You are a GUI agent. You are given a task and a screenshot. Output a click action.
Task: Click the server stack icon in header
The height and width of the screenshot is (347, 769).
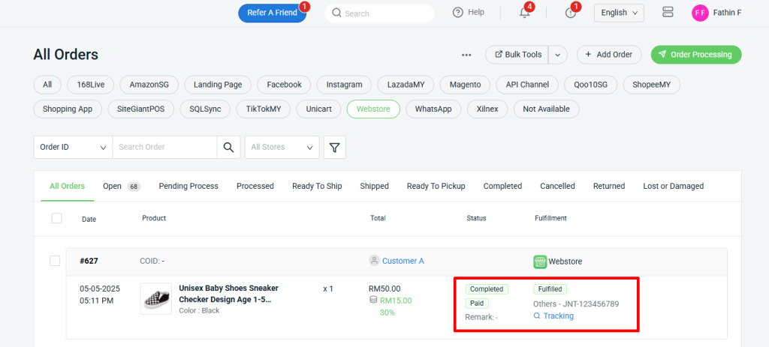click(x=668, y=13)
